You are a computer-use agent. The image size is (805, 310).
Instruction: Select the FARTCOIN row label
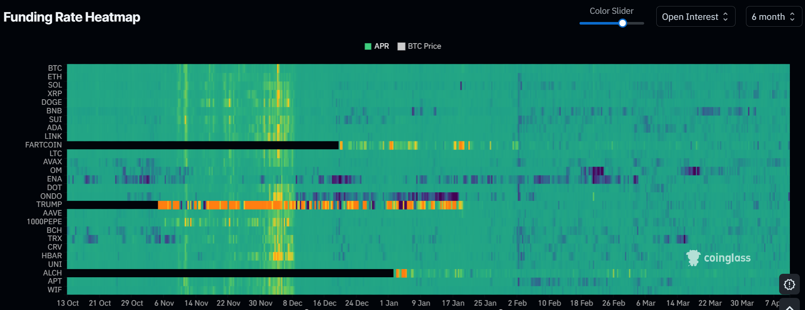[x=44, y=145]
